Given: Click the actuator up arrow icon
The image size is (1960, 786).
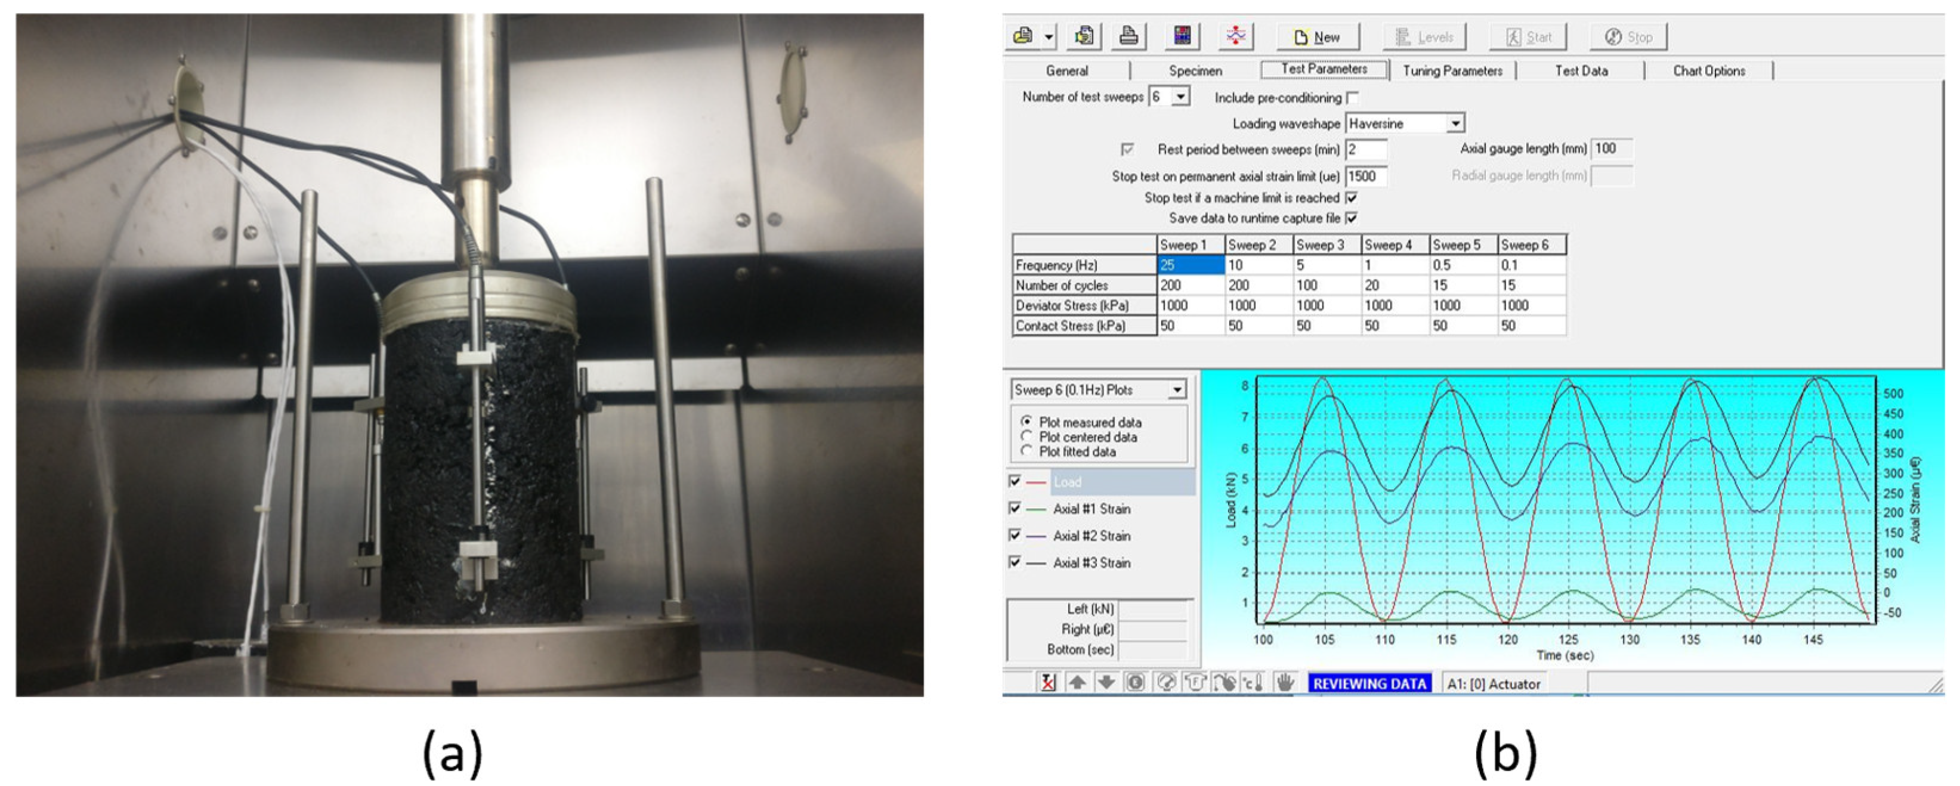Looking at the screenshot, I should 1077,682.
